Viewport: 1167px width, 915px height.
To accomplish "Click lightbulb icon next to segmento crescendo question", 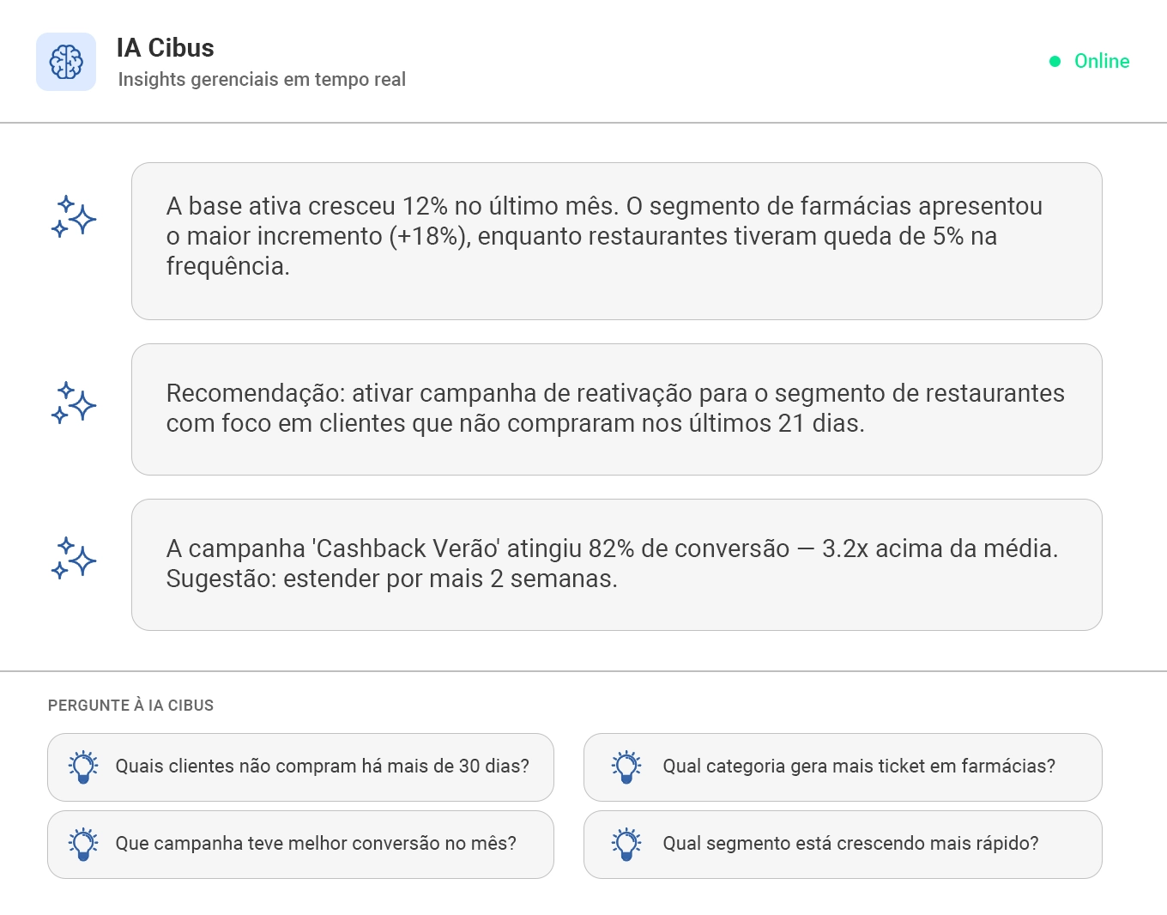I will pos(626,844).
